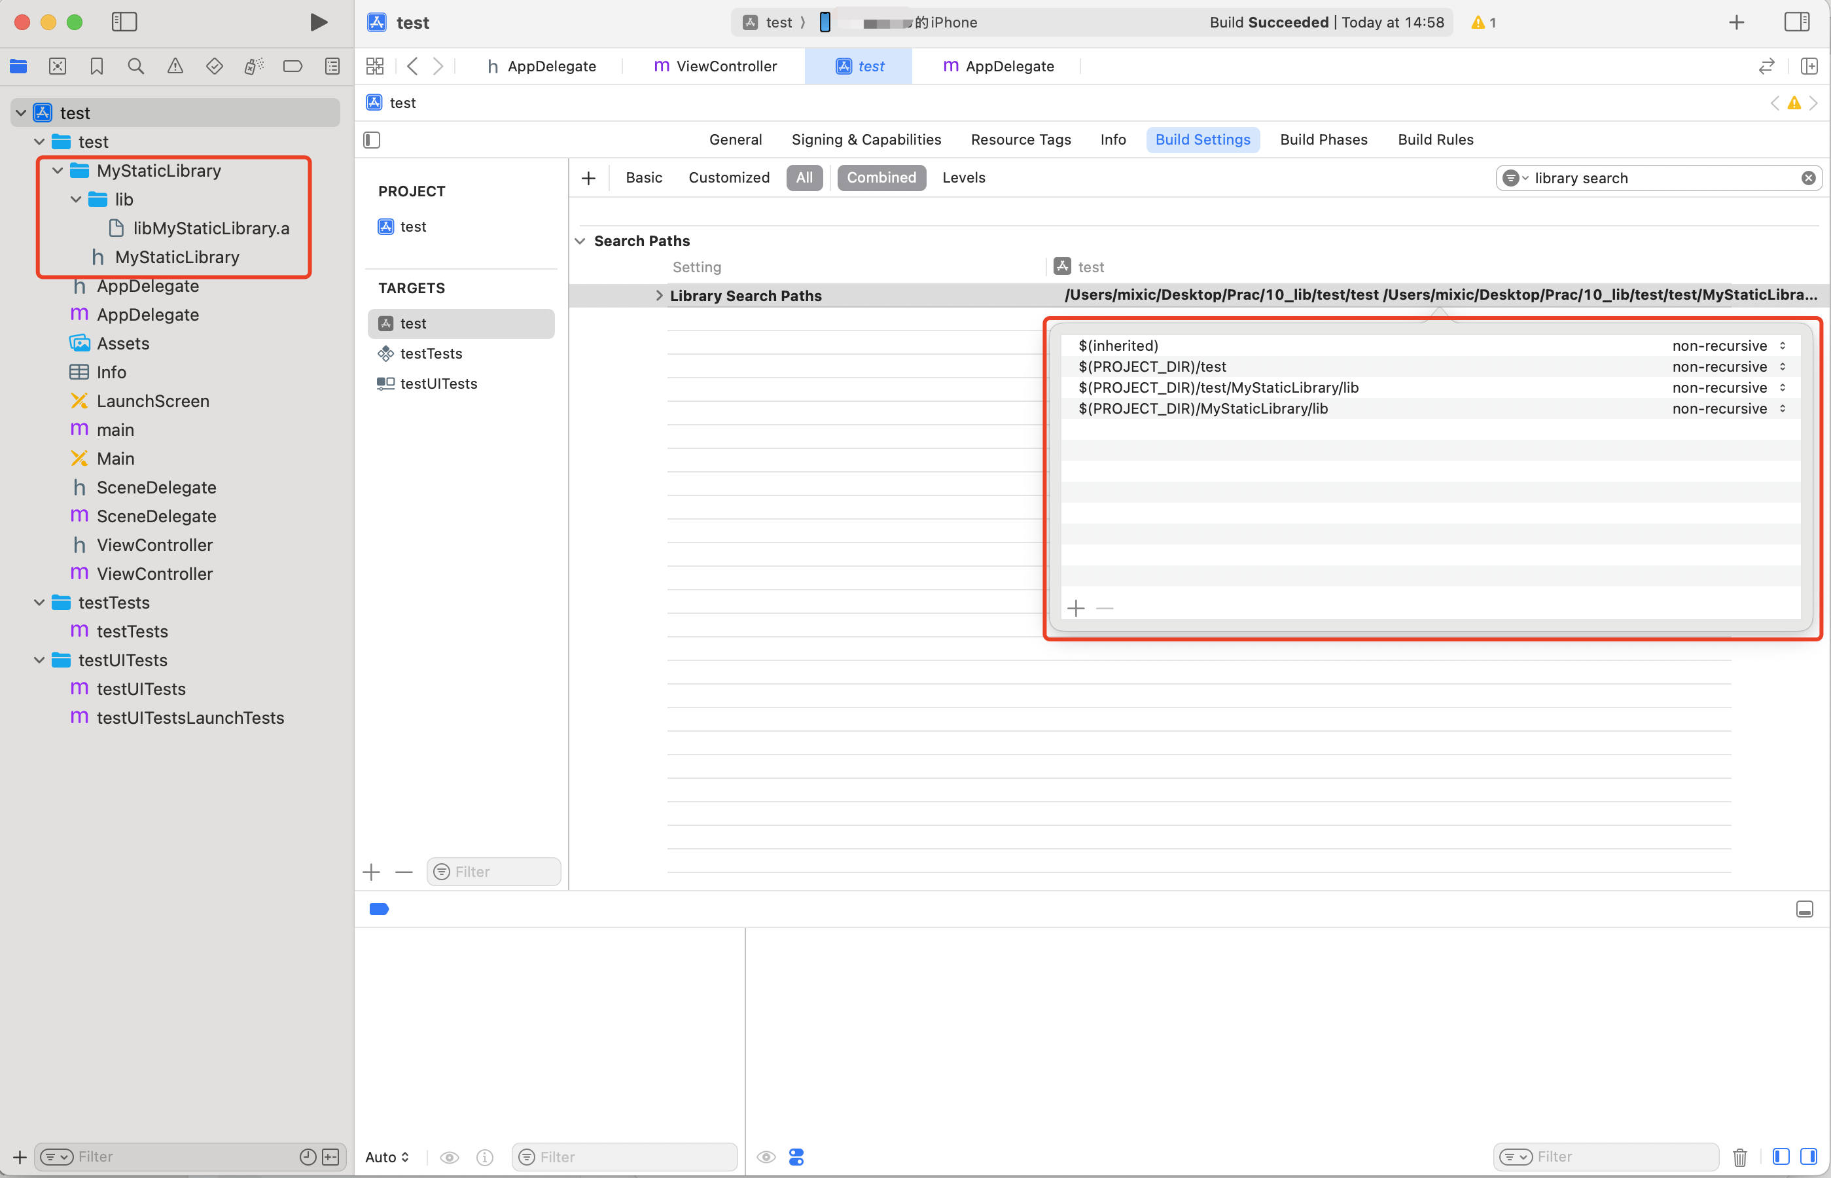The image size is (1831, 1178).
Task: Toggle the navigator sidebar visibility
Action: [124, 22]
